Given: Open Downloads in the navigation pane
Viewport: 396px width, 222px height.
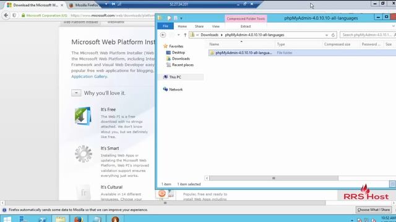Looking at the screenshot, I should click(181, 59).
